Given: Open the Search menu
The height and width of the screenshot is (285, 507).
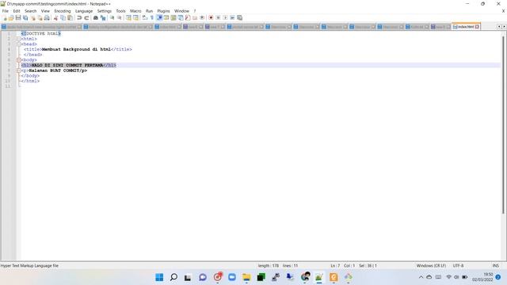Looking at the screenshot, I should 30,11.
